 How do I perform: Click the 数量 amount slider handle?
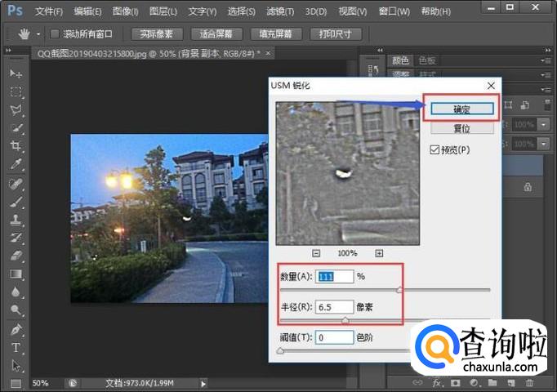tap(399, 289)
